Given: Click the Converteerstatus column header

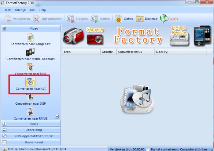Looking at the screenshot, I should pos(135,52).
